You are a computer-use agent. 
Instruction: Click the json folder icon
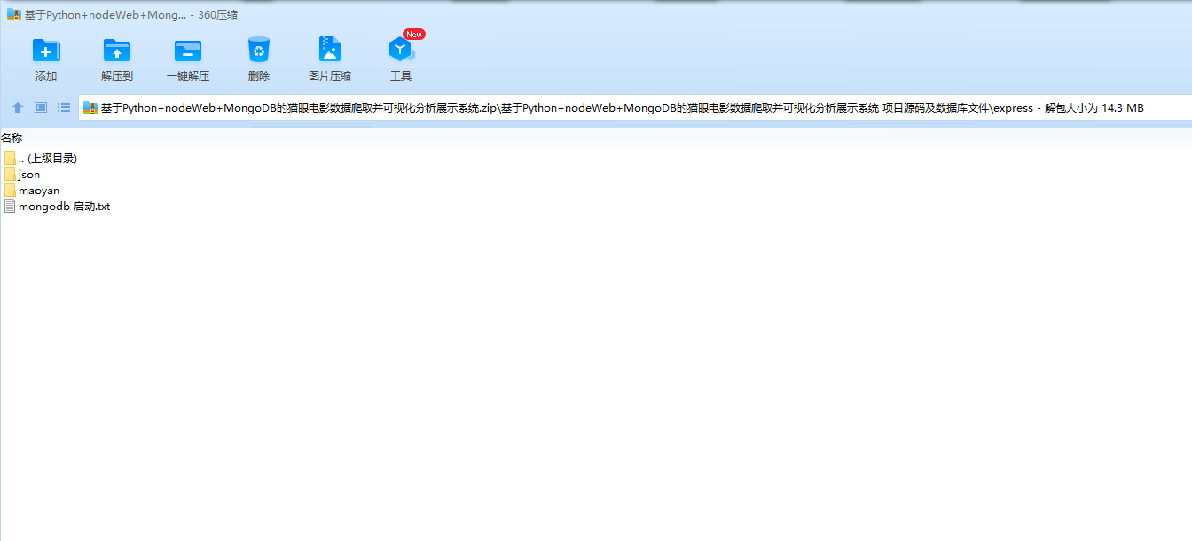tap(10, 174)
